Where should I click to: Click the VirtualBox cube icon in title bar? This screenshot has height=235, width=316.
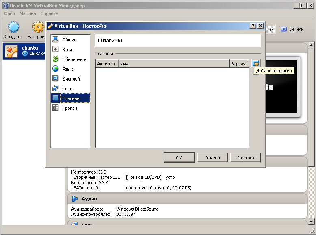coord(6,5)
